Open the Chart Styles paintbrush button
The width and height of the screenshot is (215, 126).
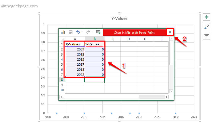pos(207,27)
